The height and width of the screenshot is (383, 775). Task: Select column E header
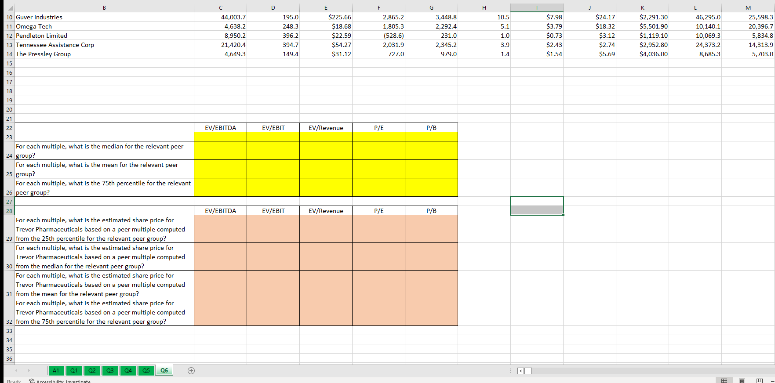pos(326,7)
